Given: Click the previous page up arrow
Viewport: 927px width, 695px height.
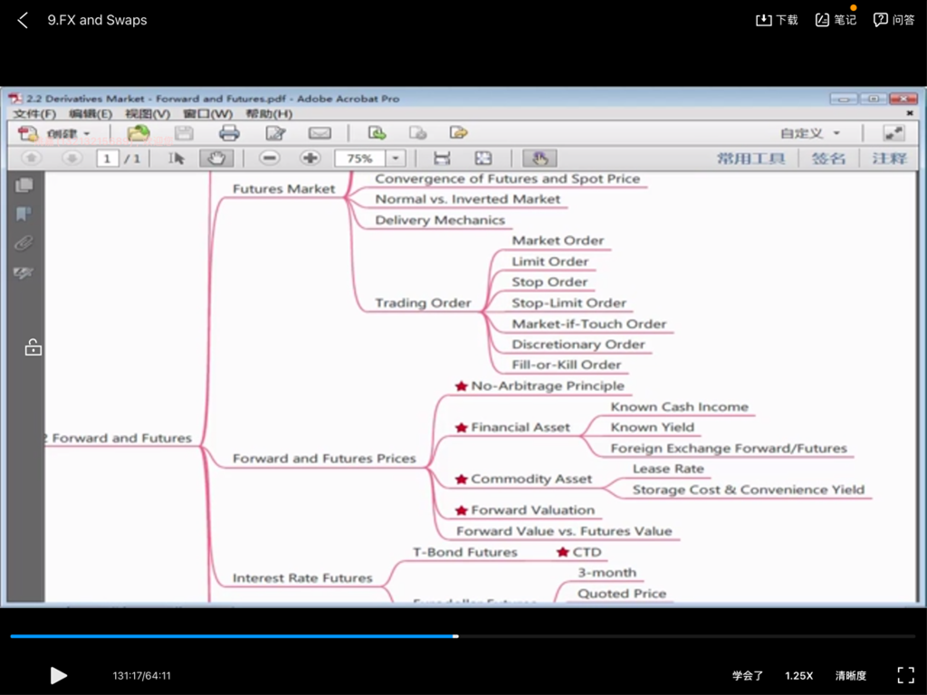Looking at the screenshot, I should coord(32,157).
